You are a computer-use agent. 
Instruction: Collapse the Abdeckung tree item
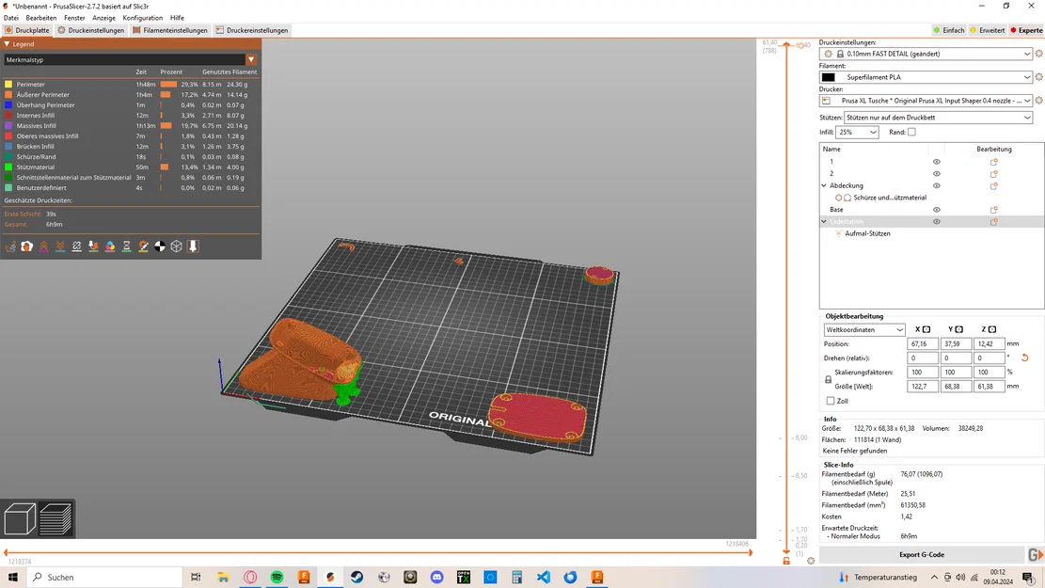[824, 185]
